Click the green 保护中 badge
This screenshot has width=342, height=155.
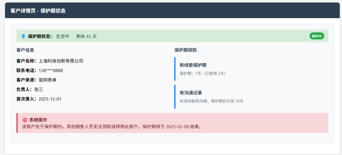coord(317,36)
